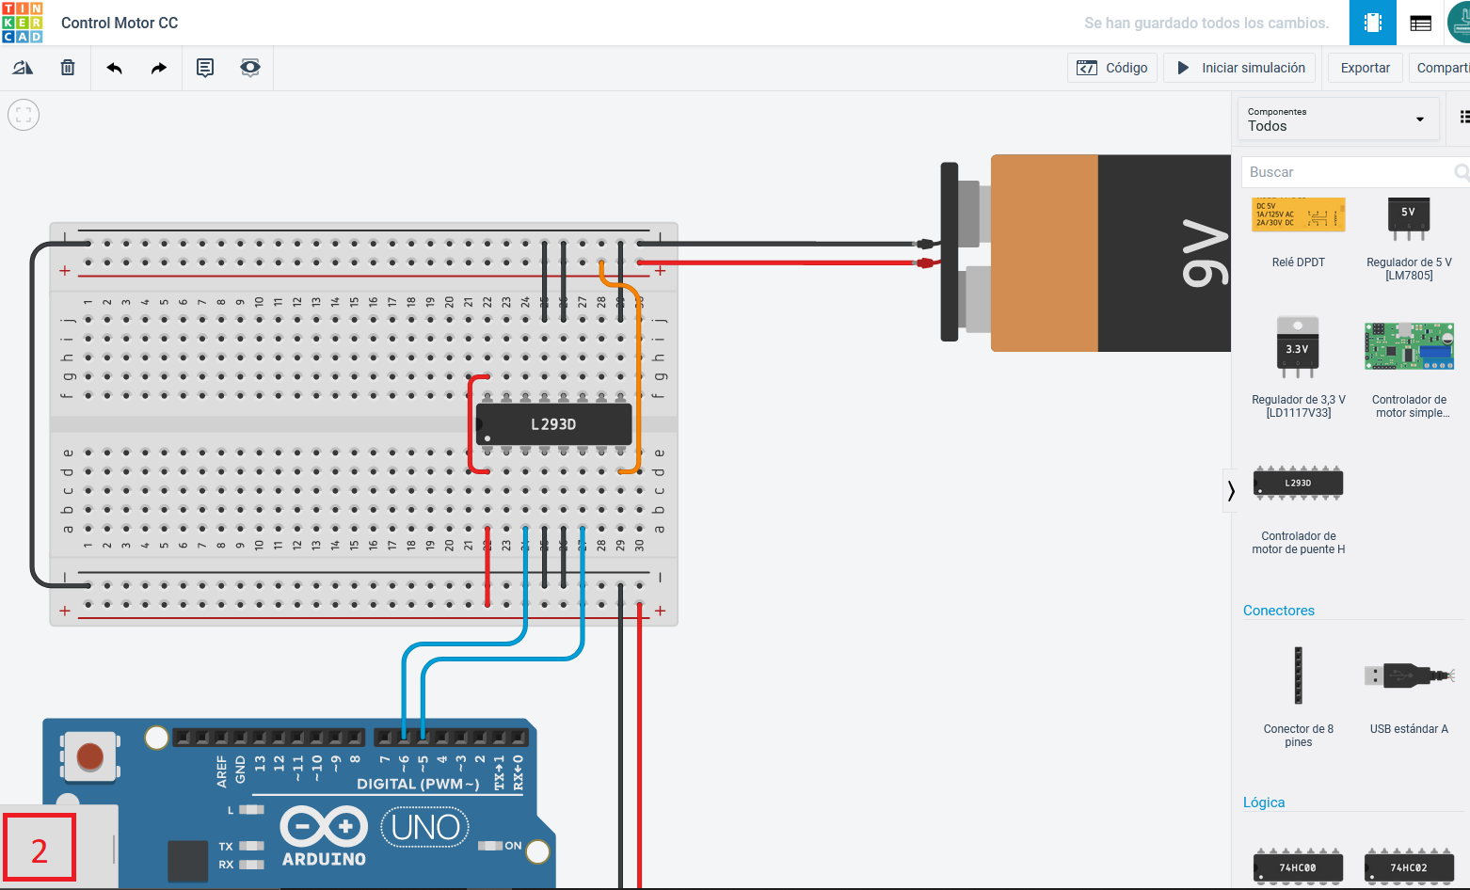Image resolution: width=1470 pixels, height=890 pixels.
Task: Click the rotate/mirror tool icon
Action: [x=23, y=68]
